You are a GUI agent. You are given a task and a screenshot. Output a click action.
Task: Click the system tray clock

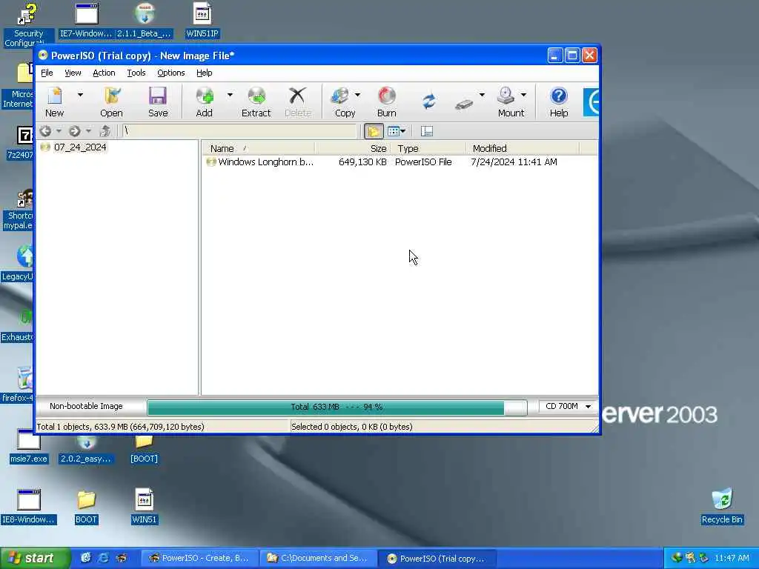(732, 559)
